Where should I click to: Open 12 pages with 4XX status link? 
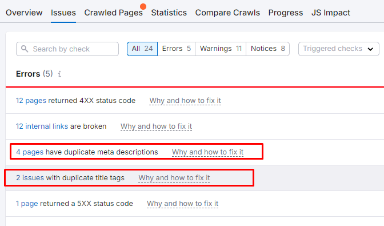(31, 101)
